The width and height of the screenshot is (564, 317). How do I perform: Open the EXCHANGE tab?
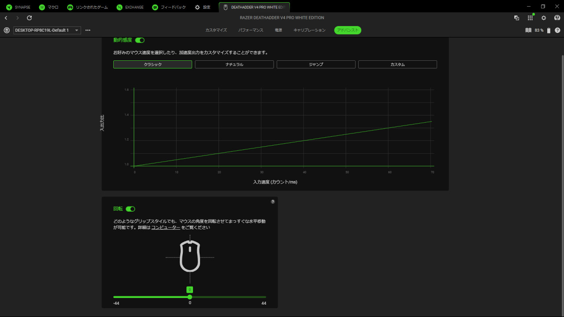tap(130, 7)
